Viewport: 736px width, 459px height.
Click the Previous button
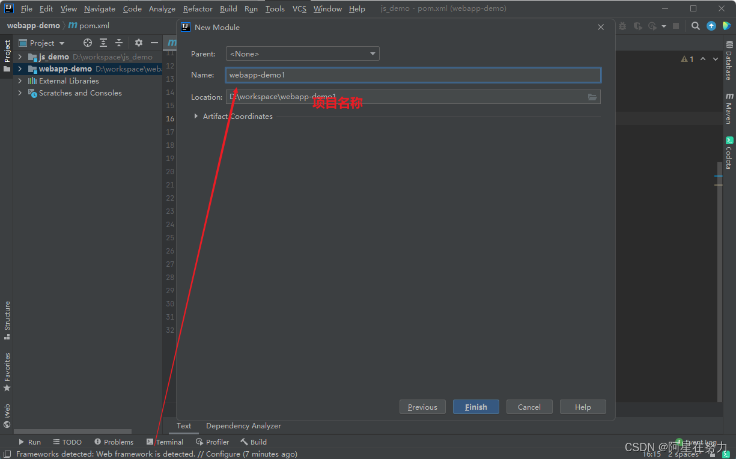422,407
